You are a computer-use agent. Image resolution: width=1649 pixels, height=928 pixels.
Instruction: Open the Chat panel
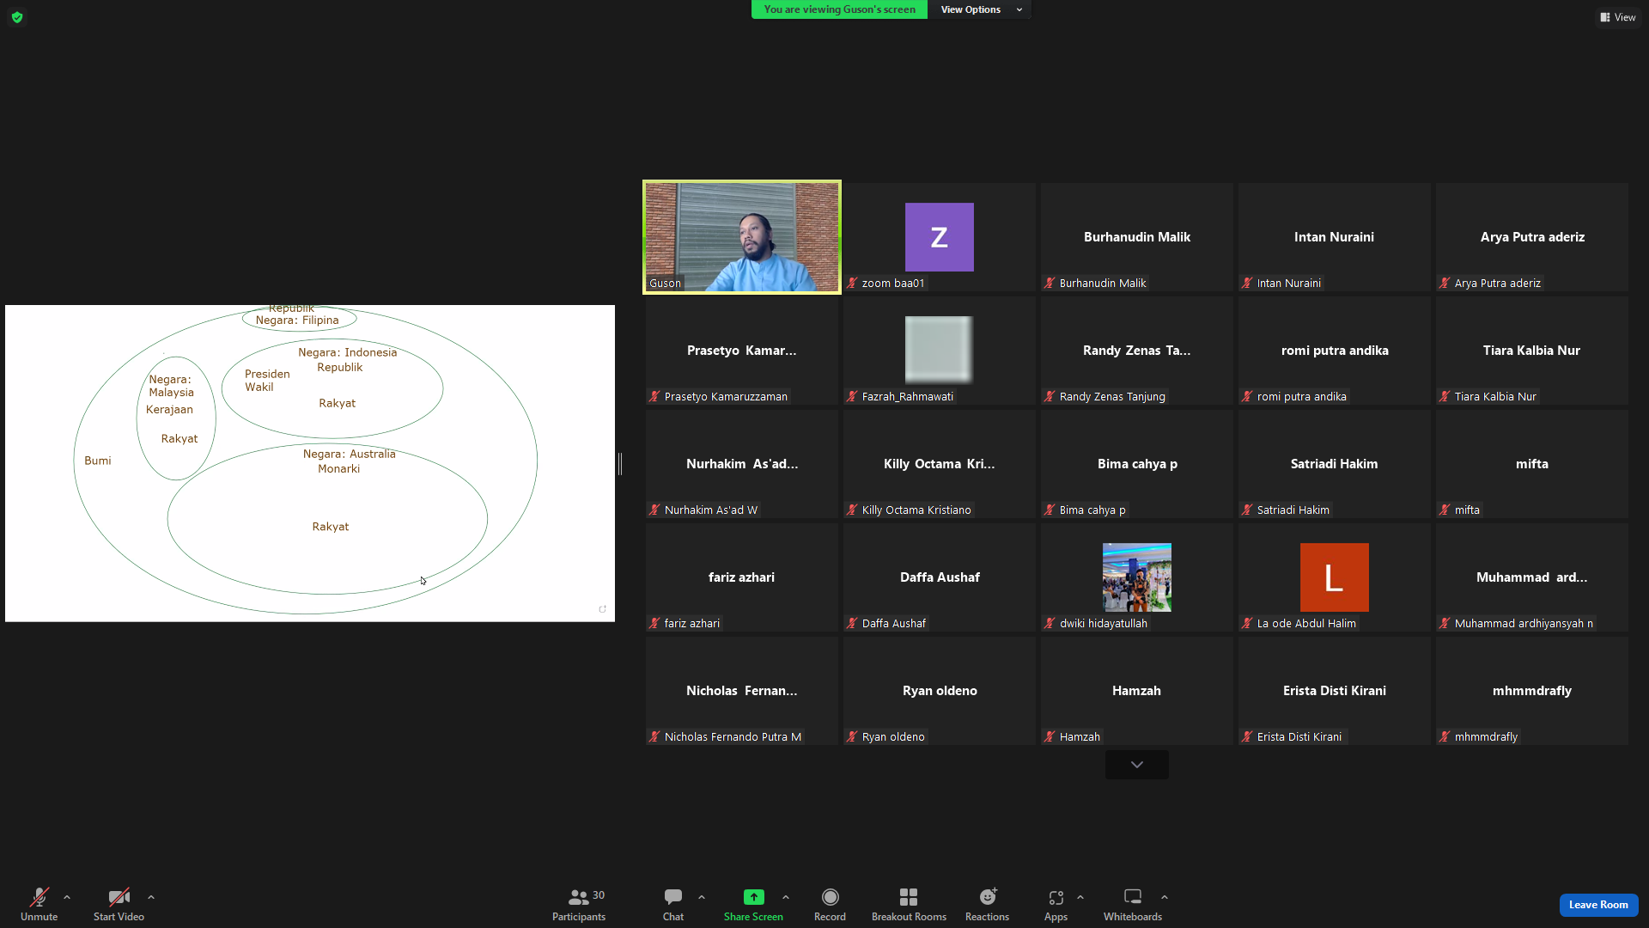coord(673,904)
